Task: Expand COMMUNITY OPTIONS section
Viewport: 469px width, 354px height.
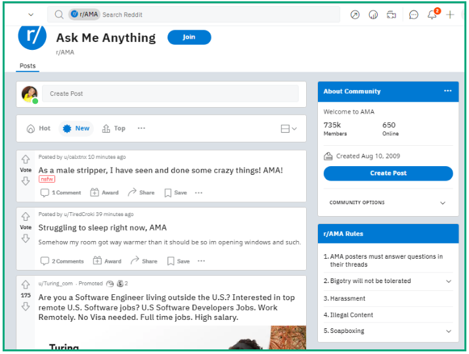Action: coord(388,203)
